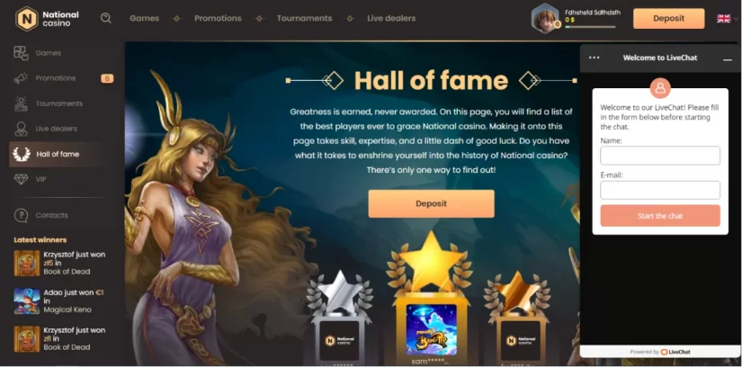Screen dimensions: 742x367
Task: Minimize the LiveChat window
Action: (728, 59)
